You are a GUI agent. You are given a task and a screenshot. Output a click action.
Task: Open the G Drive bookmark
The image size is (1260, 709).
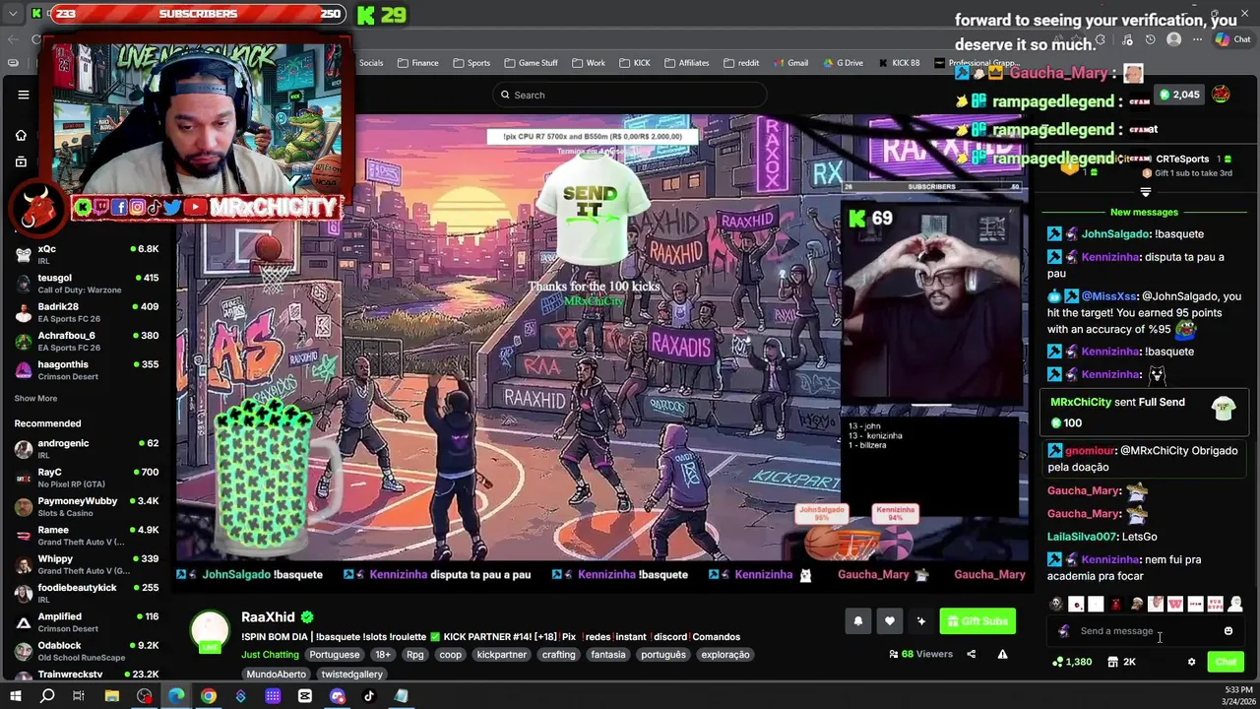tap(843, 63)
